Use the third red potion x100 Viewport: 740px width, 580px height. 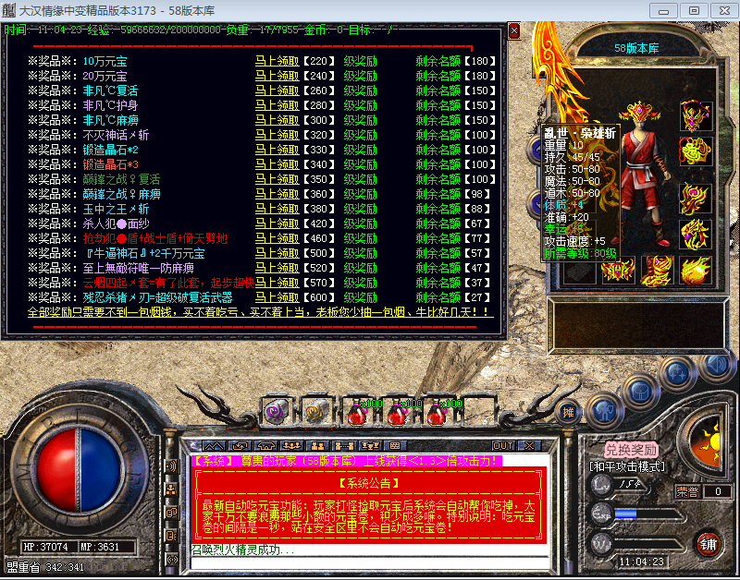click(437, 412)
